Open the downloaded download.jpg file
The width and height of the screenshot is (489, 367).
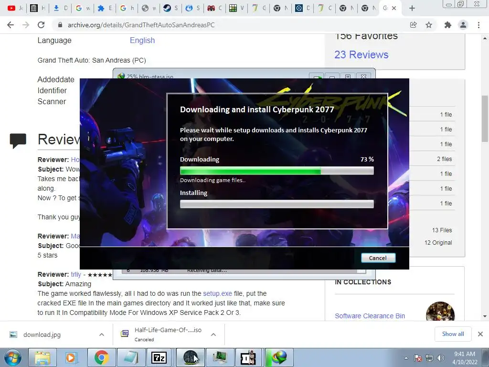tap(42, 335)
